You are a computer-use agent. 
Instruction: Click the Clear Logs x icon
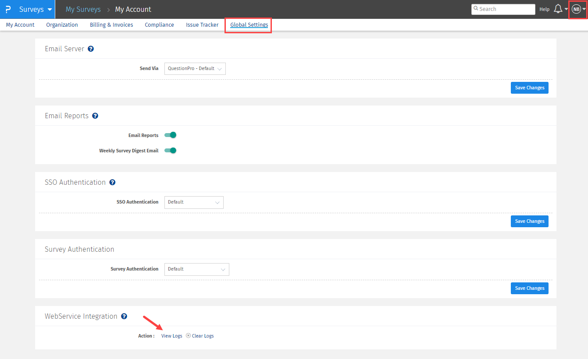tap(188, 336)
